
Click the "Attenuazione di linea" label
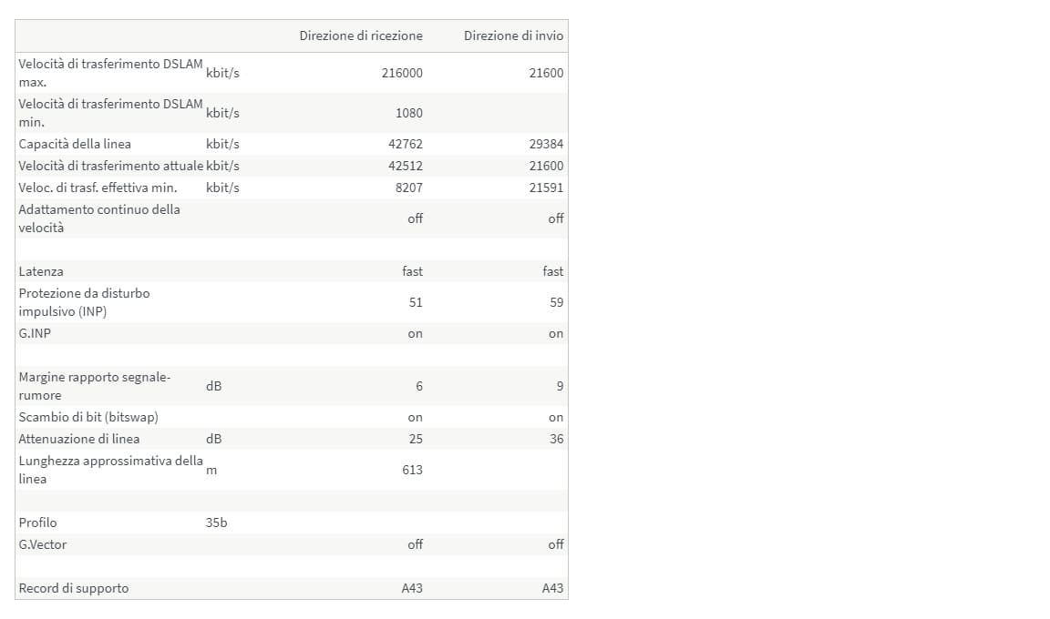79,439
